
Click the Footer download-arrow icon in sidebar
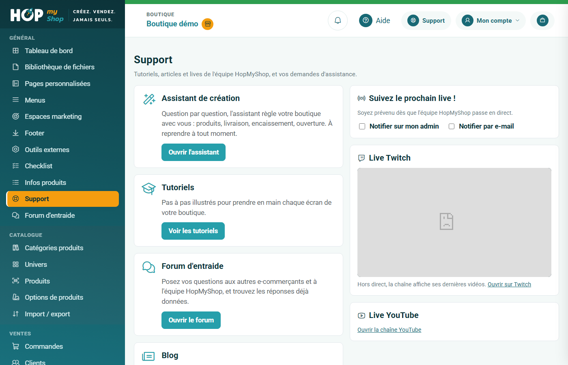16,133
